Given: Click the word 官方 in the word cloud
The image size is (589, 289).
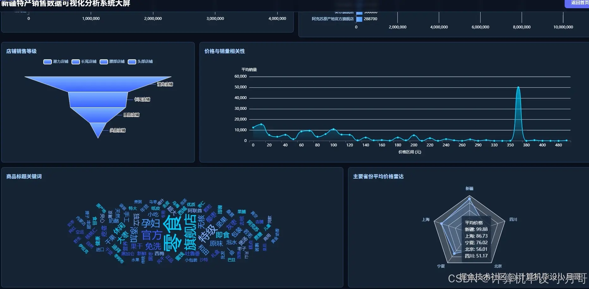Looking at the screenshot, I should coord(152,235).
